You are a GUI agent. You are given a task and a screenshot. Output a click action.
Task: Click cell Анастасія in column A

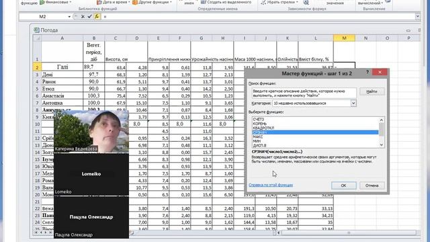click(x=62, y=95)
